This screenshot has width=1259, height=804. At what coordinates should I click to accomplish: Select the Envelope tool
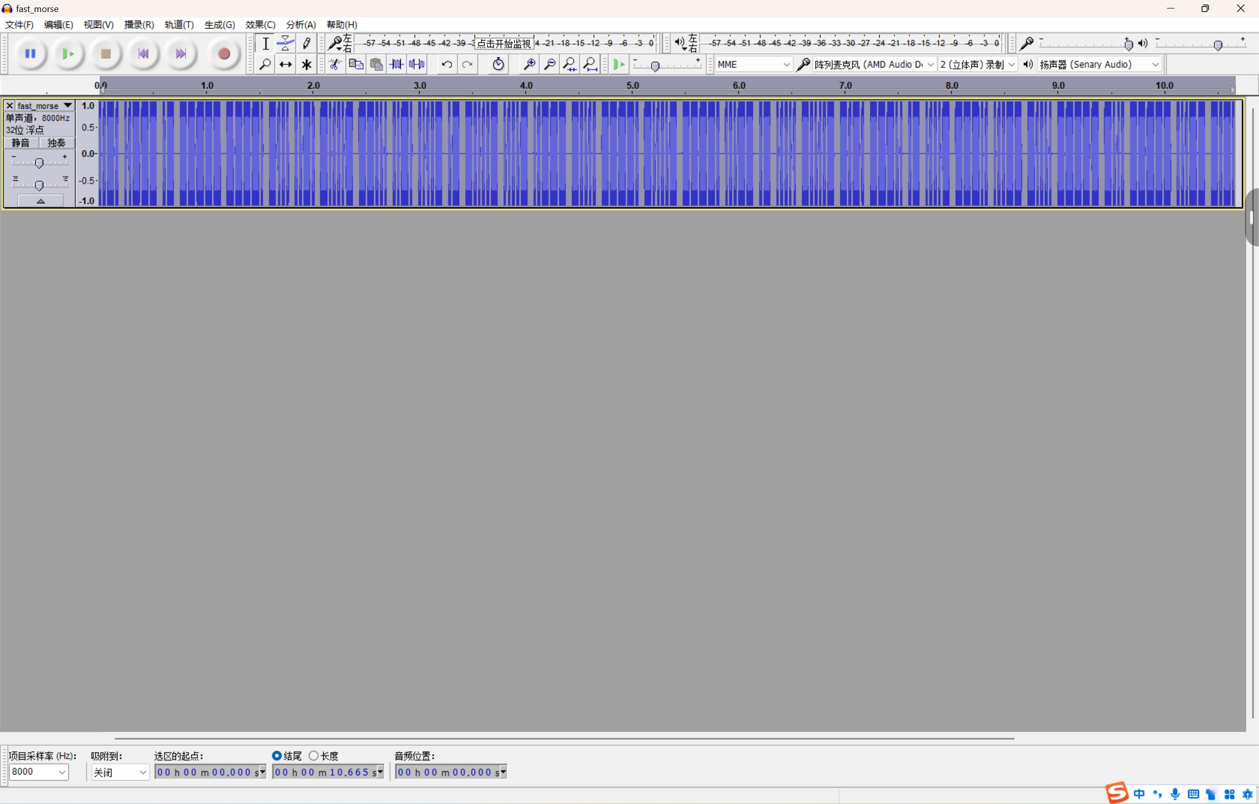coord(285,43)
